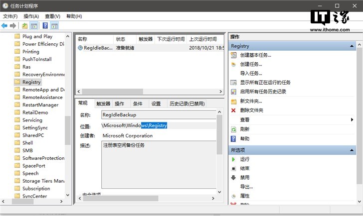Click the Task Scheduler title bar icon
363x216 pixels.
5,6
